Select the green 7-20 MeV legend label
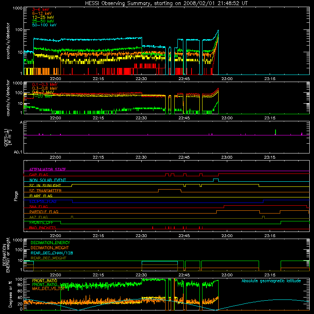The height and width of the screenshot is (314, 314). [x=42, y=96]
